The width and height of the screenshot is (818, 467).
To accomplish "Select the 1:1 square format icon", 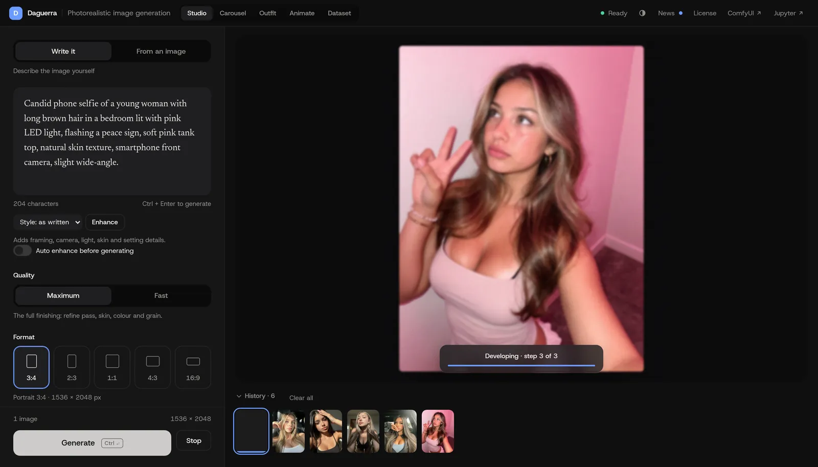I will (112, 367).
